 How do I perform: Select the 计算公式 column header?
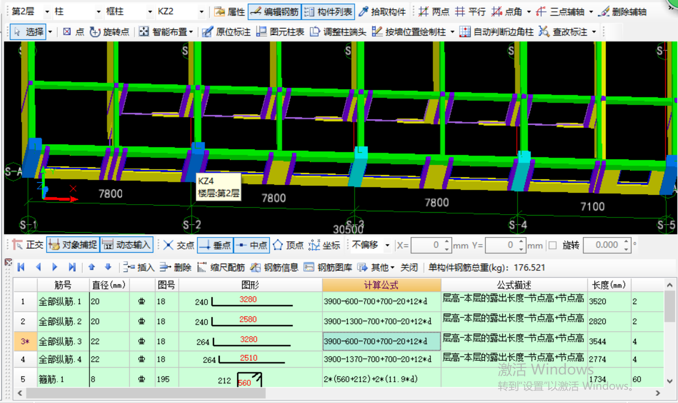coord(381,285)
